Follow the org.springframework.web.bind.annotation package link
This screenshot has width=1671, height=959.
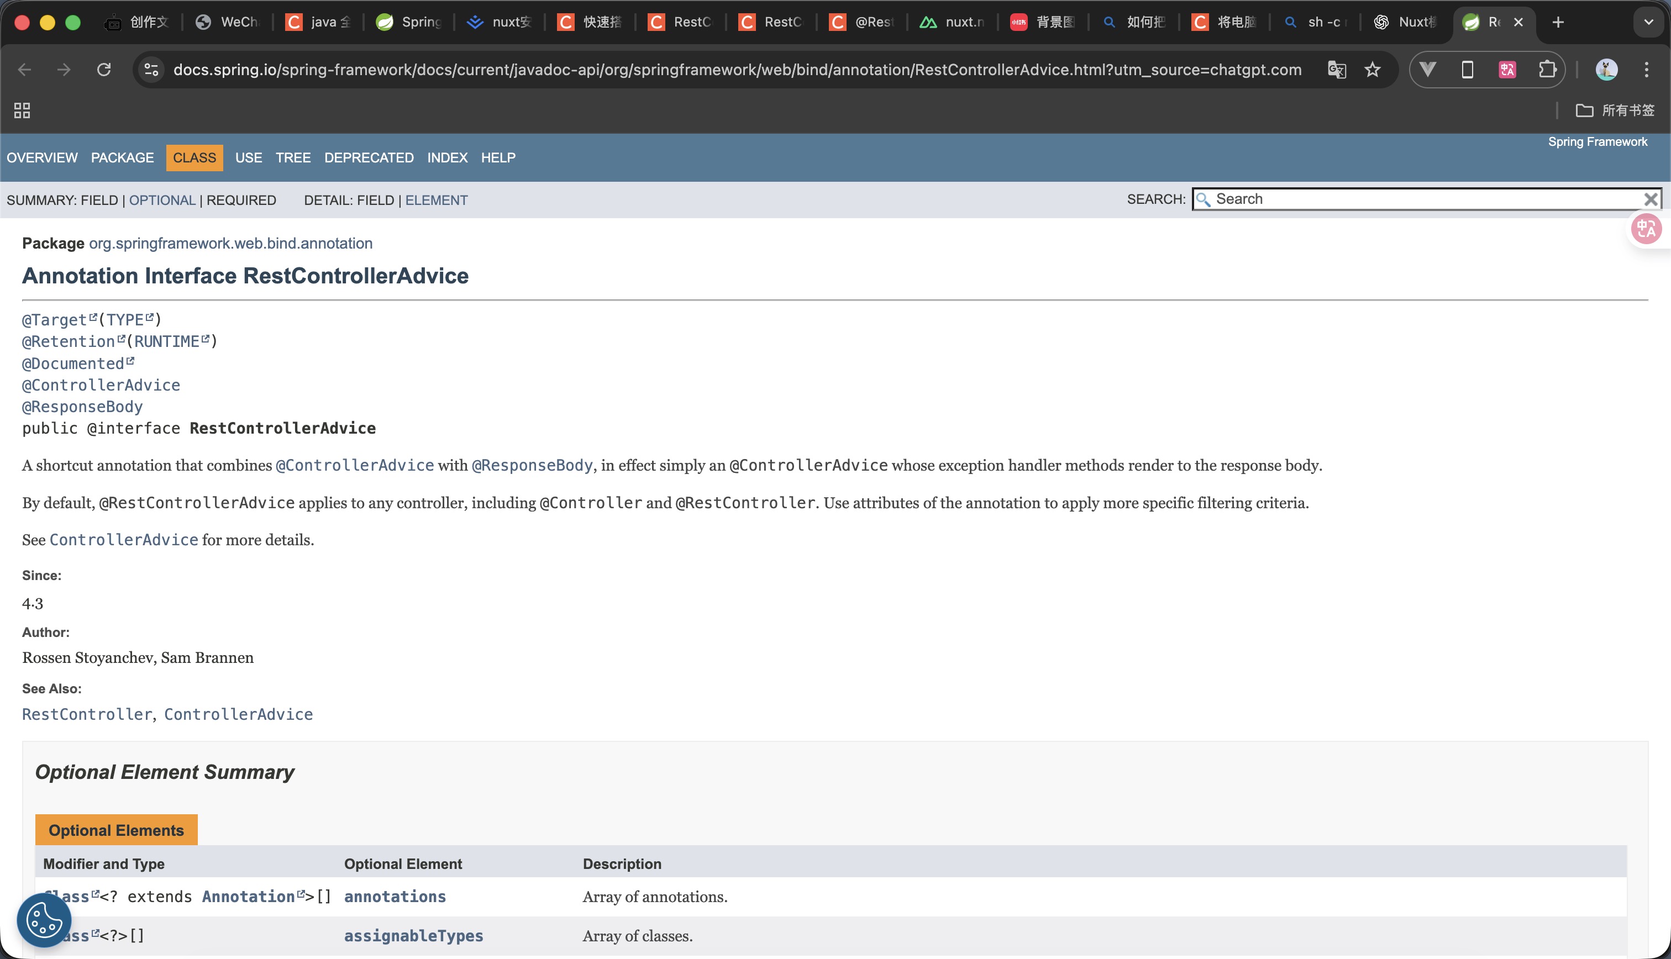tap(230, 243)
